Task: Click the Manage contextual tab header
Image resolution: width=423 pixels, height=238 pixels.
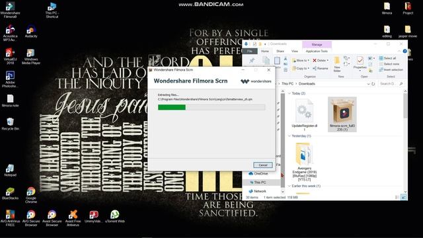Action: click(317, 44)
